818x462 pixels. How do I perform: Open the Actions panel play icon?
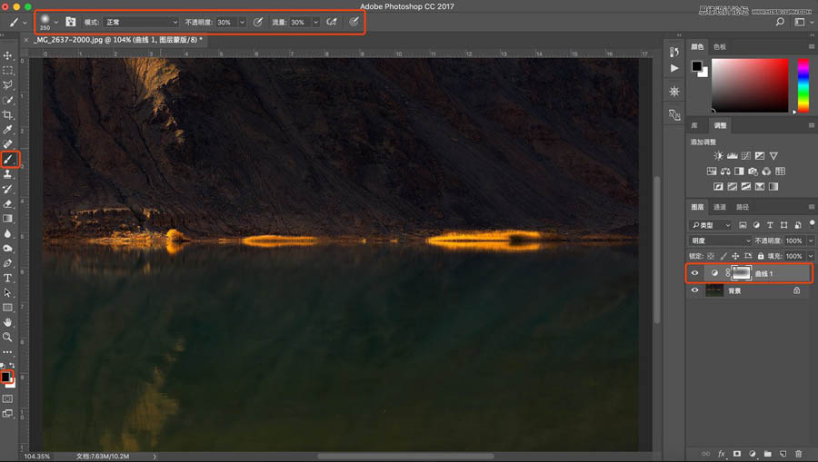point(674,68)
